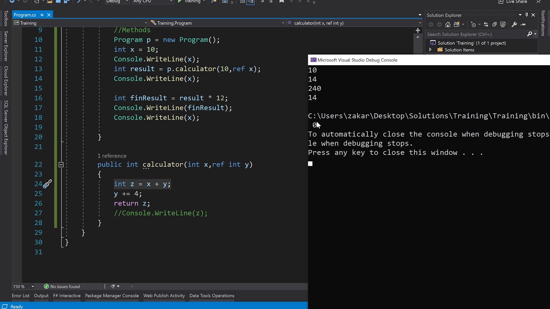Click the '1 reference' CodeLens link
This screenshot has width=550, height=309.
click(112, 156)
